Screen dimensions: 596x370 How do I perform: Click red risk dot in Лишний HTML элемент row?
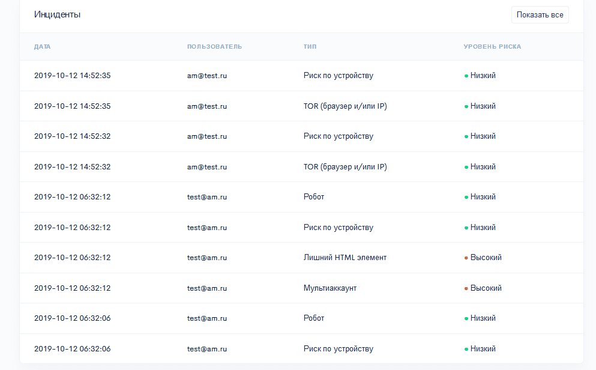[466, 258]
